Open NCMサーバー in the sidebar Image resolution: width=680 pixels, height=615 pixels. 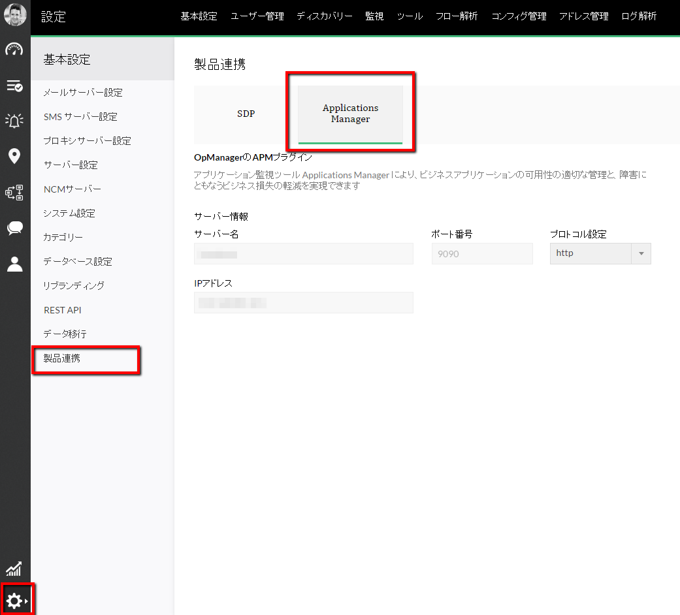coord(73,189)
